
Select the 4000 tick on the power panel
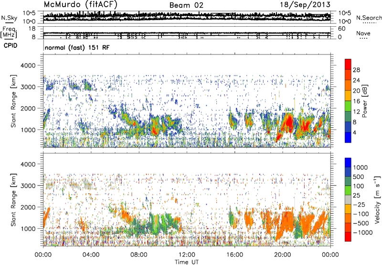coord(28,66)
